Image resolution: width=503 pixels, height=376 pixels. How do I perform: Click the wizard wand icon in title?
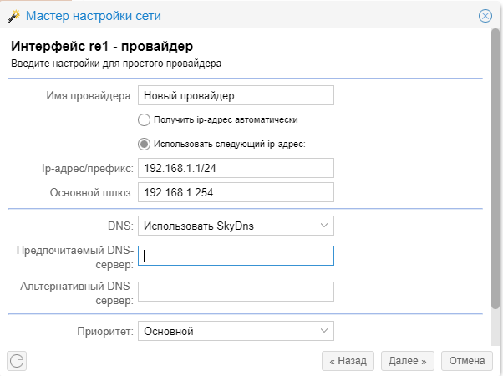13,16
